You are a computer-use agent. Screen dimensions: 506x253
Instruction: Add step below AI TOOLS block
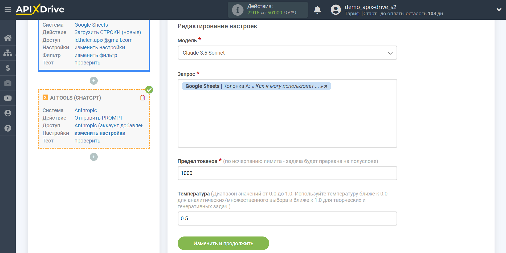[x=94, y=157]
